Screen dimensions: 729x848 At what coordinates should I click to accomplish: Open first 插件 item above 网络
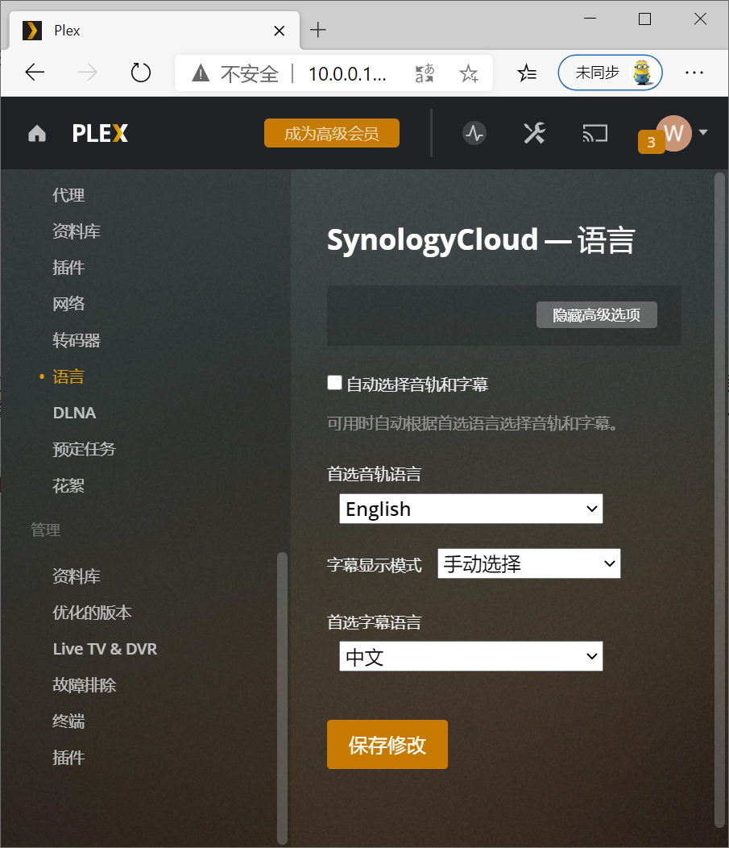(x=68, y=268)
